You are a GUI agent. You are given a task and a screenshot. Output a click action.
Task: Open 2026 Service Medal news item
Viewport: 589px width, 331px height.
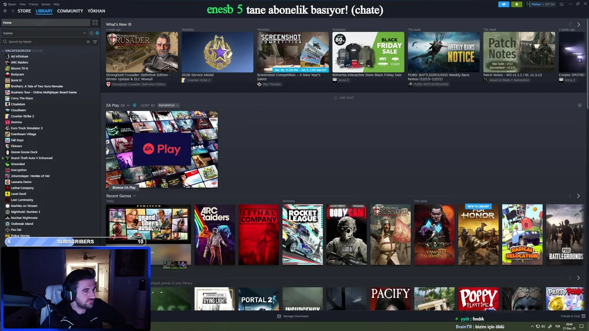coord(217,52)
